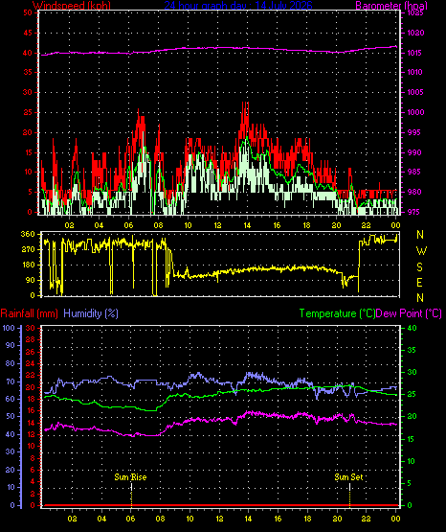Click the 08 hour tick under bottom graph
Screen dimensions: 446x532
[160, 519]
